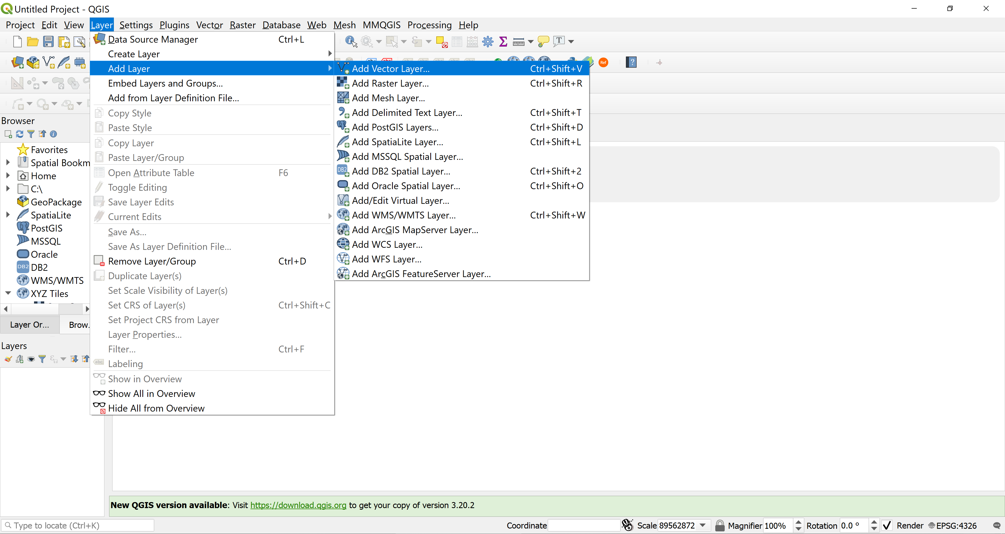Screen dimensions: 1005x534
Task: Click the https://download.qgis.org link
Action: coord(298,505)
